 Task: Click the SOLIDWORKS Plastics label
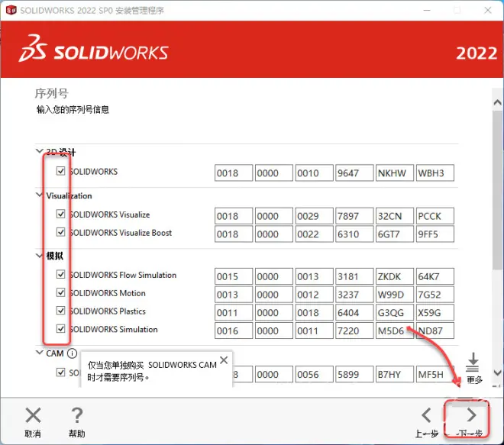[x=108, y=311]
